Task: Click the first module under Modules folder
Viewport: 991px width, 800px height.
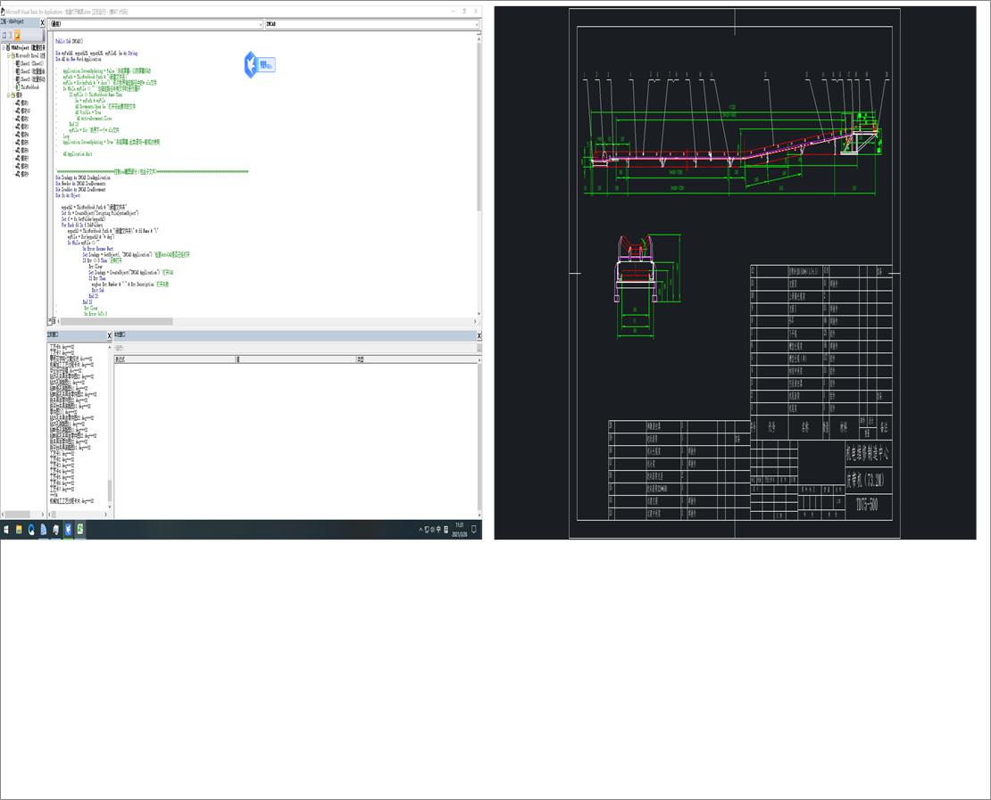Action: click(x=21, y=103)
